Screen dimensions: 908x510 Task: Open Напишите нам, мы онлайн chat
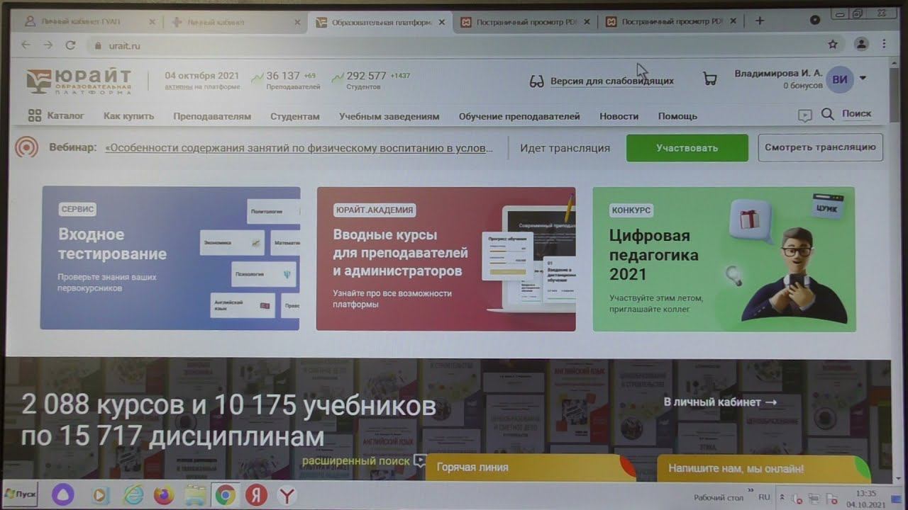763,468
